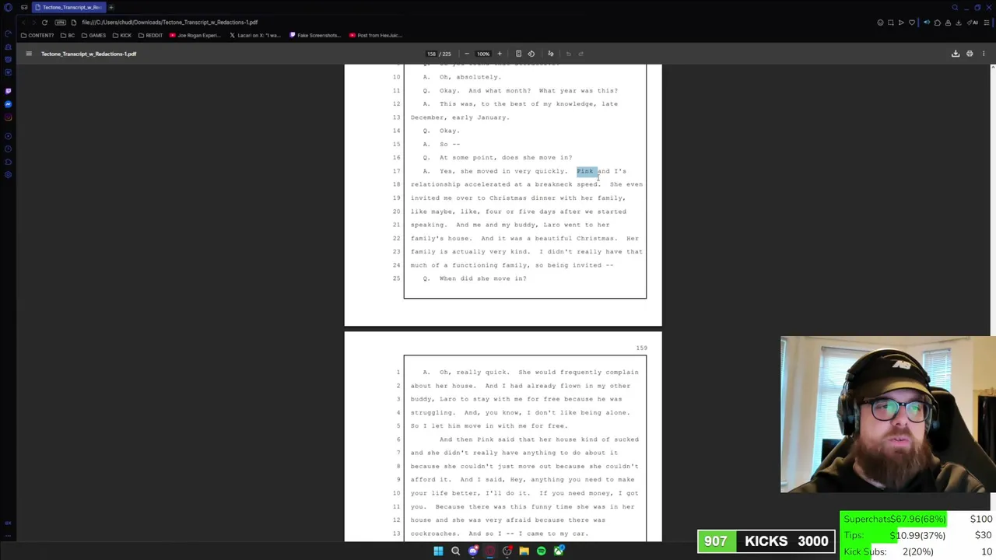Open the PDF sidebar hamburger menu
Viewport: 996px width, 560px height.
pyautogui.click(x=29, y=54)
